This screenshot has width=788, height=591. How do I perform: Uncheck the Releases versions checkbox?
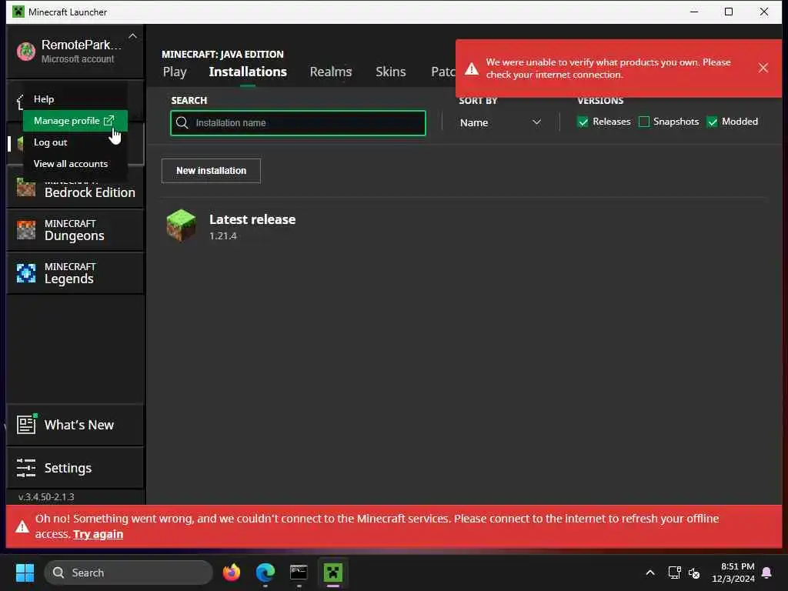tap(583, 122)
